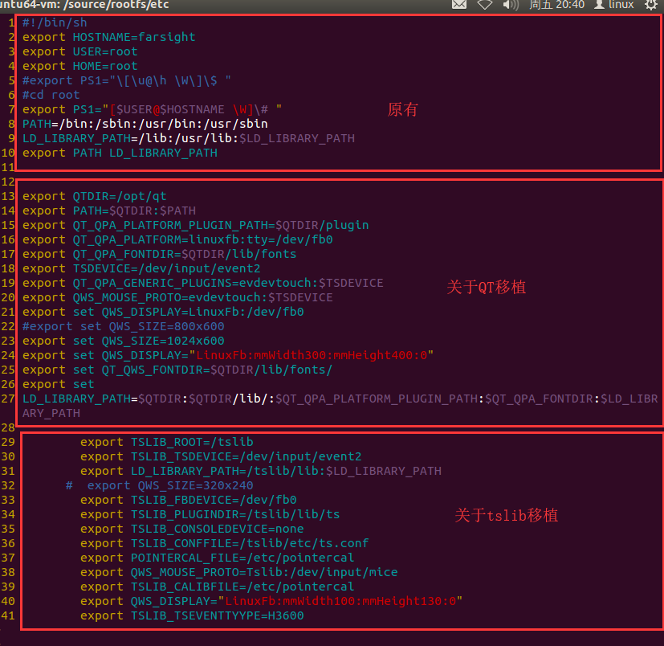This screenshot has height=646, width=664.
Task: Open the clock showing 20:40
Action: [x=557, y=5]
